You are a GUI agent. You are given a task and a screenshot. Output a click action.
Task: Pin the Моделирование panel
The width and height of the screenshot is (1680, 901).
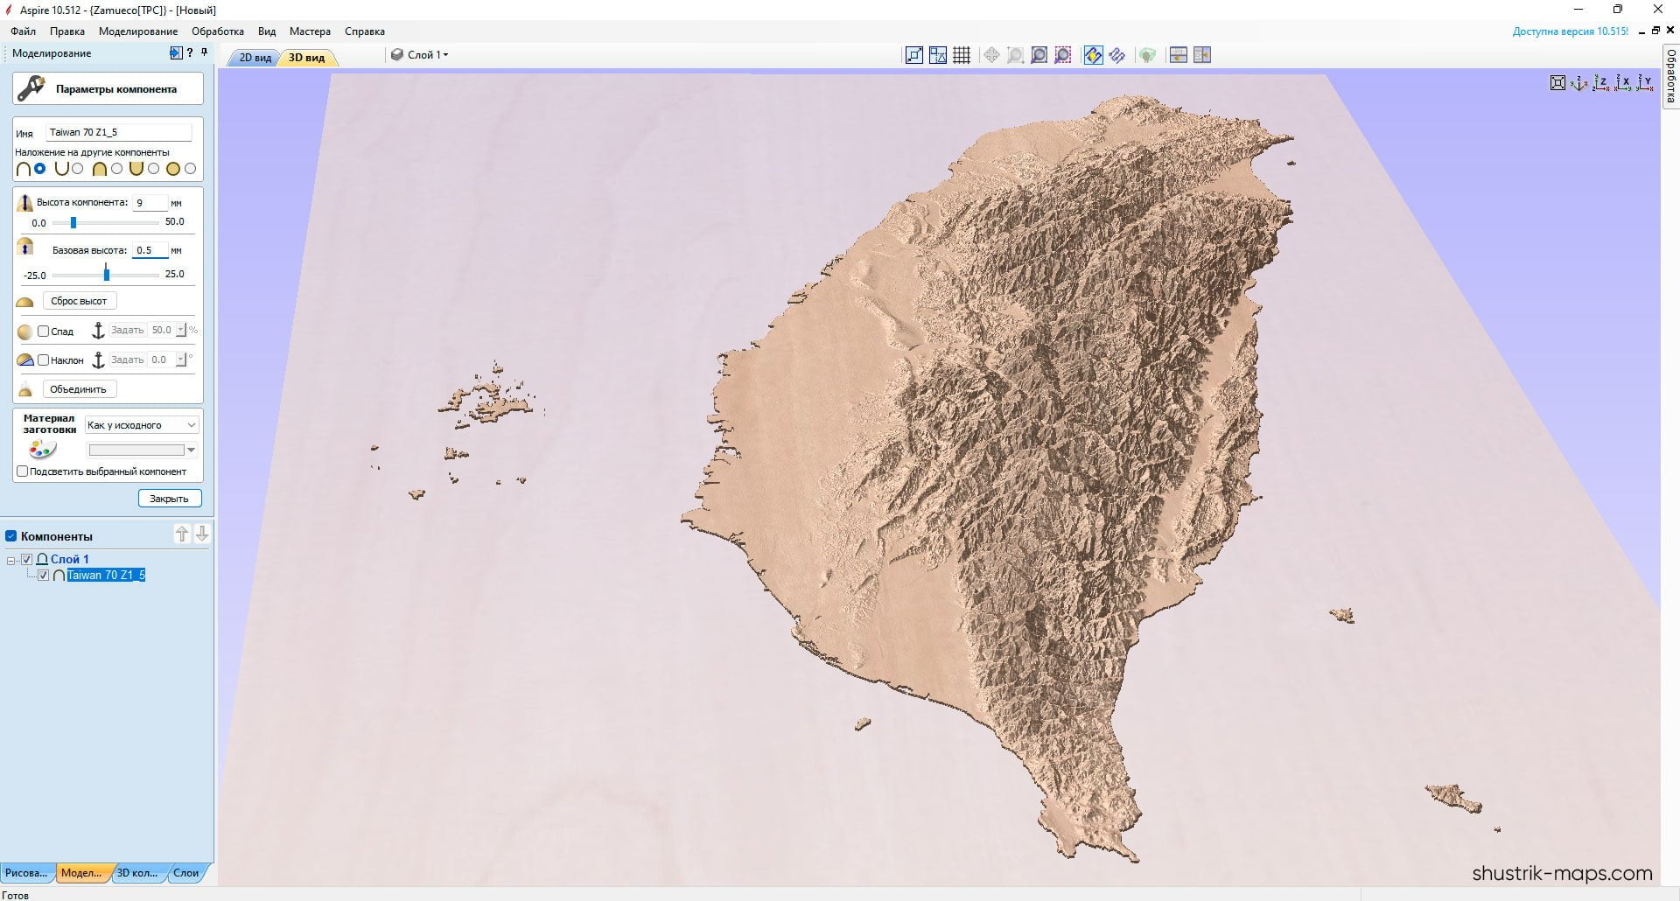tap(204, 53)
